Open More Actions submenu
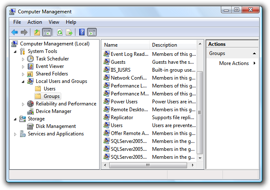Viewport: 270px width, 190px height. point(237,63)
